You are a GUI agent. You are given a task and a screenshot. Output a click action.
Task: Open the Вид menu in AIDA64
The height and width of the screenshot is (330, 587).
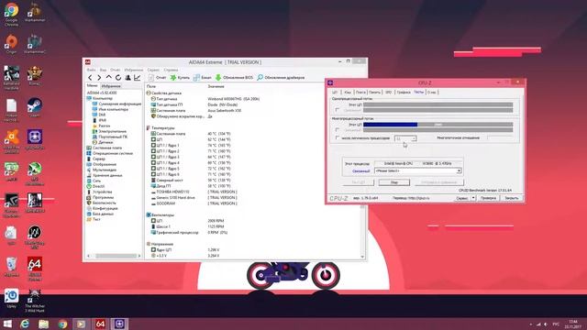click(103, 70)
